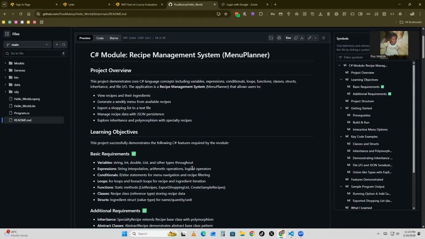
Task: Switch to the Blame tab
Action: [114, 38]
